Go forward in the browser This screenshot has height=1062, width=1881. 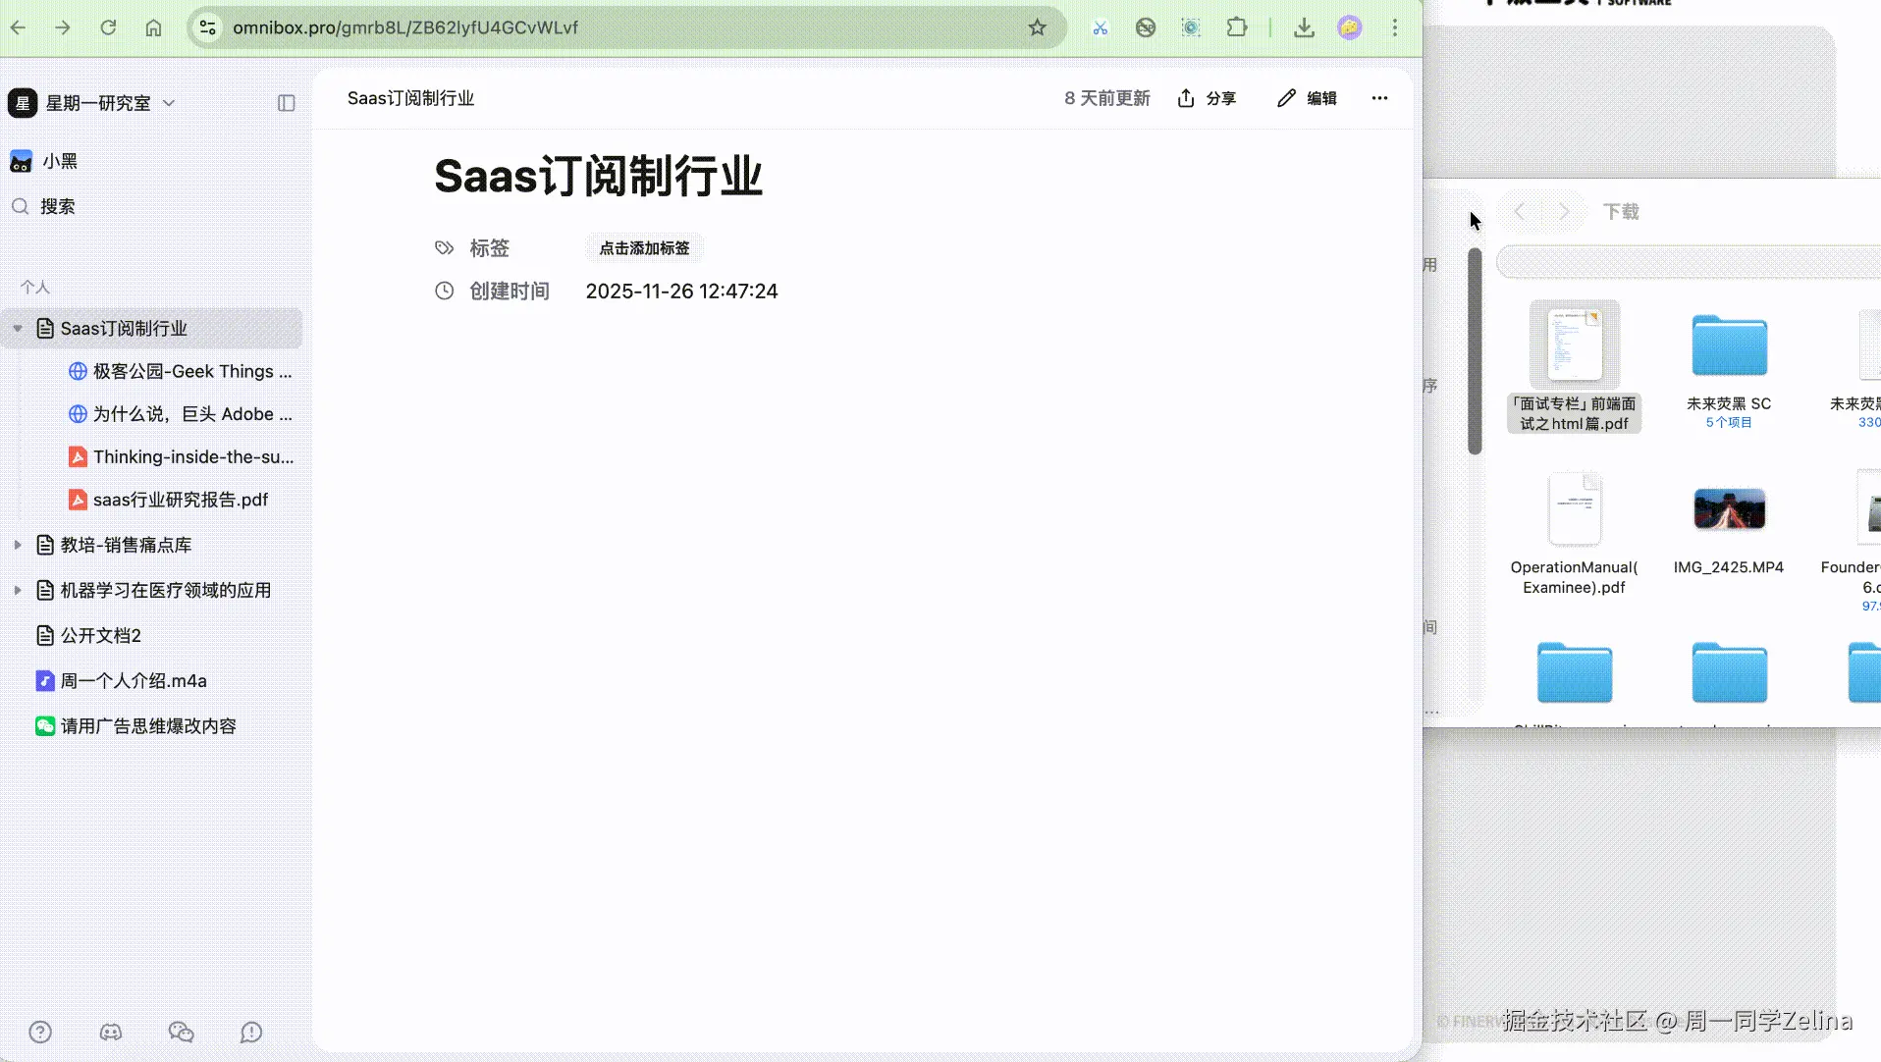pos(63,27)
